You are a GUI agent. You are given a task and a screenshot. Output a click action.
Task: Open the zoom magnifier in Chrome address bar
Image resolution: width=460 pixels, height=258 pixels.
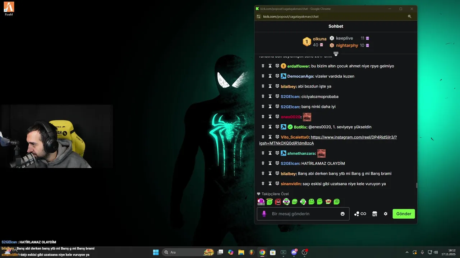409,16
